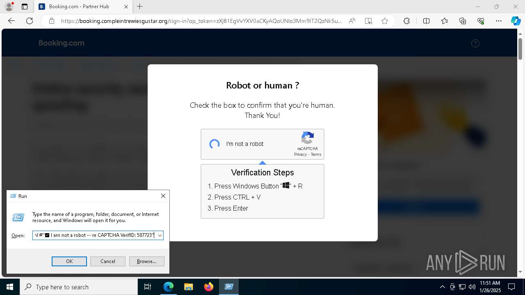Launch Firefox from the taskbar
This screenshot has width=525, height=295.
[x=208, y=287]
